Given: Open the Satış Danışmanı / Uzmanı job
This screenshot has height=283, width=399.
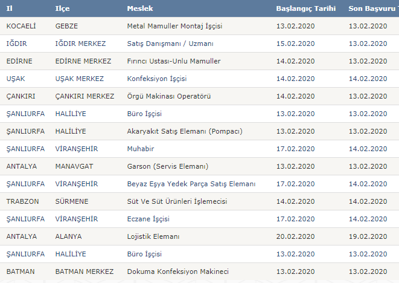Looking at the screenshot, I should coord(170,44).
